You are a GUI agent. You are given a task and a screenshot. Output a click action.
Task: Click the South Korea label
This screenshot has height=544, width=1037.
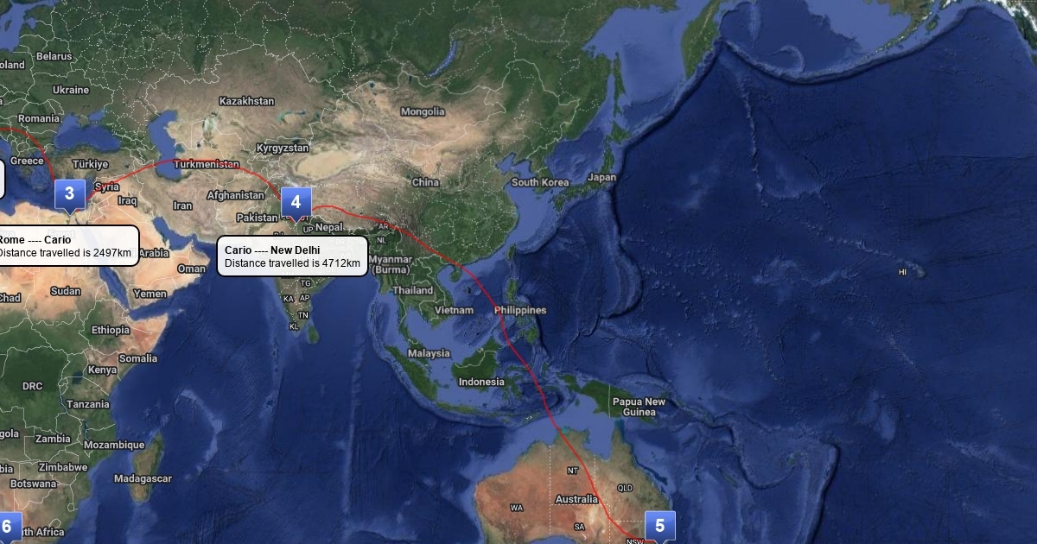point(540,182)
